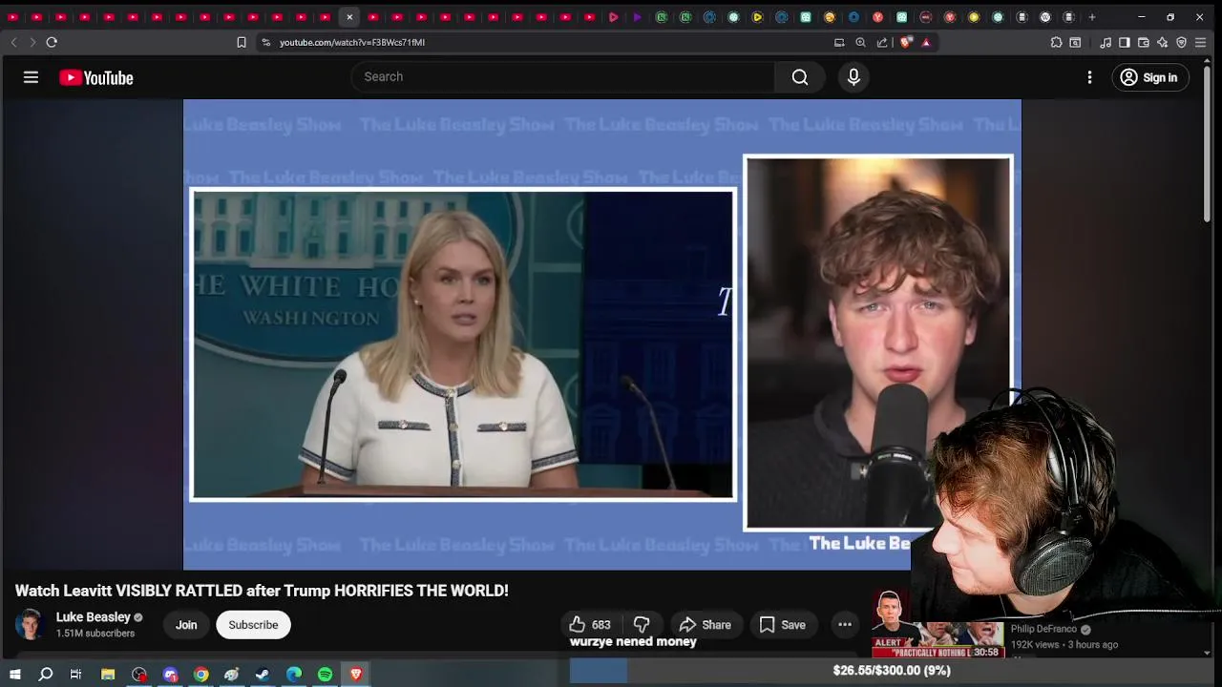
Task: Open browser extensions puzzle icon
Action: pos(1056,42)
